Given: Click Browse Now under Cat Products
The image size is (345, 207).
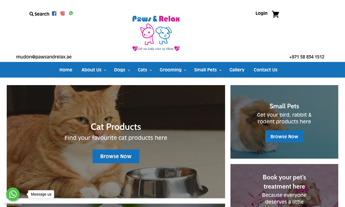Looking at the screenshot, I should (x=116, y=156).
